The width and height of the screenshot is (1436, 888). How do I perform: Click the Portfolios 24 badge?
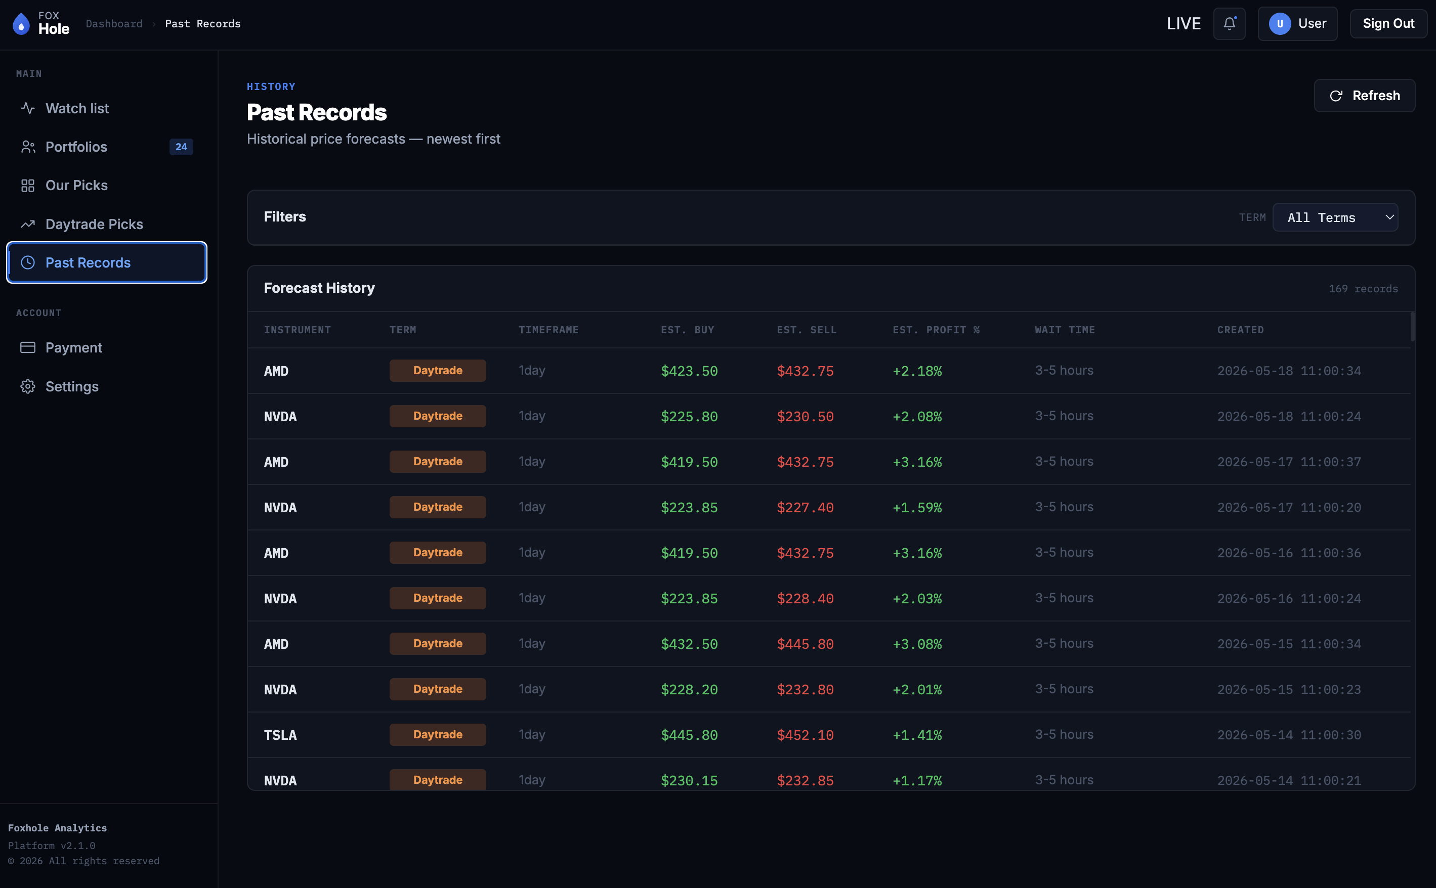point(181,147)
